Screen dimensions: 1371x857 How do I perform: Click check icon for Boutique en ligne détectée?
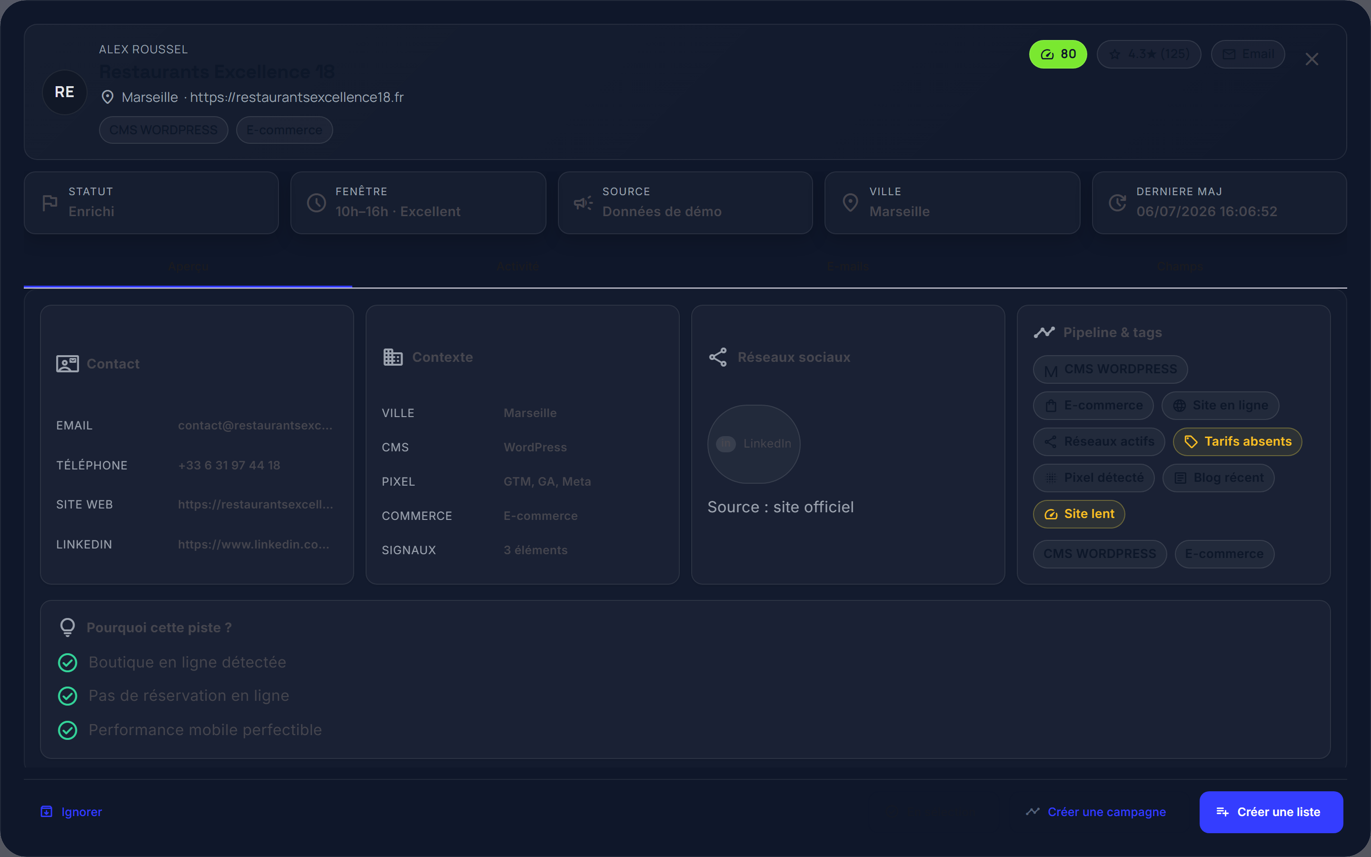[68, 663]
